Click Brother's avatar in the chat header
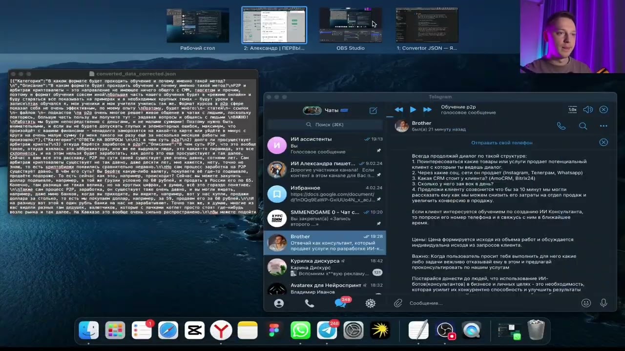Viewport: 625px width, 351px height. coord(402,126)
